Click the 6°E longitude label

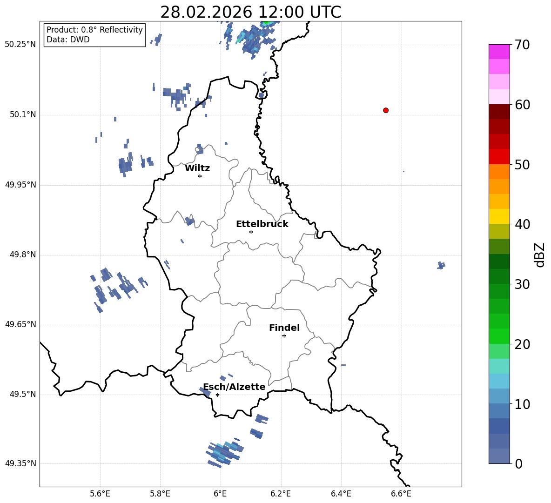[220, 494]
